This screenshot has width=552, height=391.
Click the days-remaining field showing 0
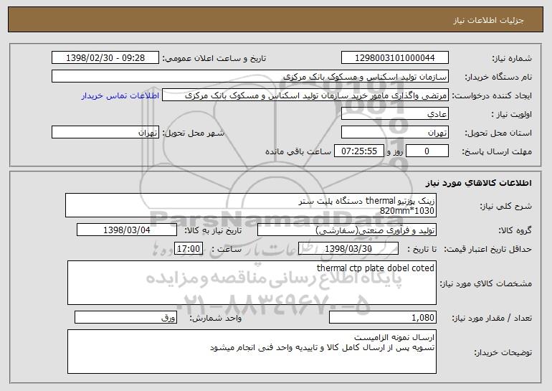(x=427, y=151)
